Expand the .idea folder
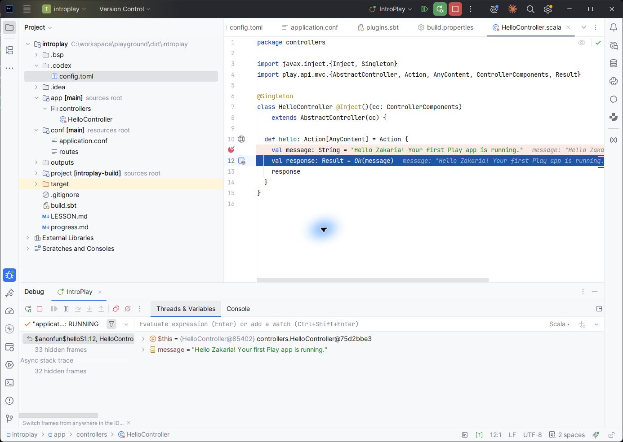Image resolution: width=623 pixels, height=442 pixels. (x=36, y=87)
